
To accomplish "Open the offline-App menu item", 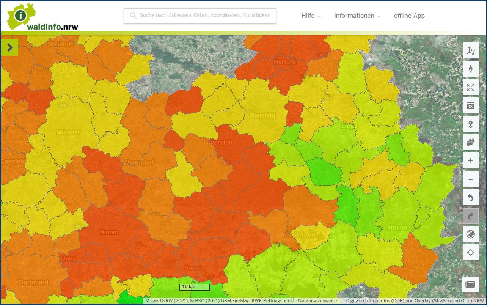I will point(409,16).
